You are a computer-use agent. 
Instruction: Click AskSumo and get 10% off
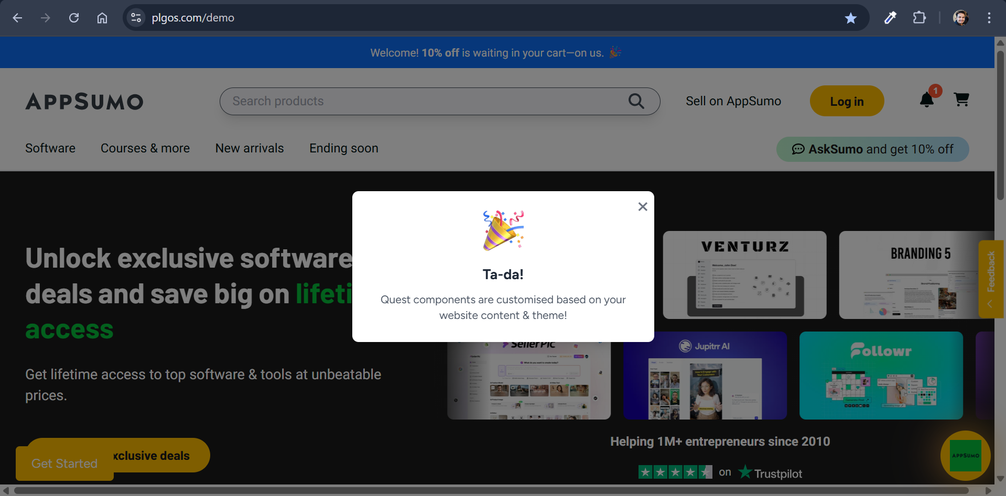pyautogui.click(x=872, y=149)
